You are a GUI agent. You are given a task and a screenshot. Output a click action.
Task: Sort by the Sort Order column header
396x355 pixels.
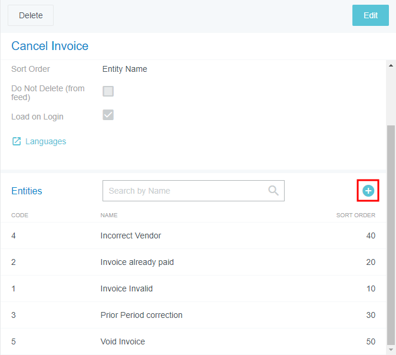pyautogui.click(x=355, y=215)
